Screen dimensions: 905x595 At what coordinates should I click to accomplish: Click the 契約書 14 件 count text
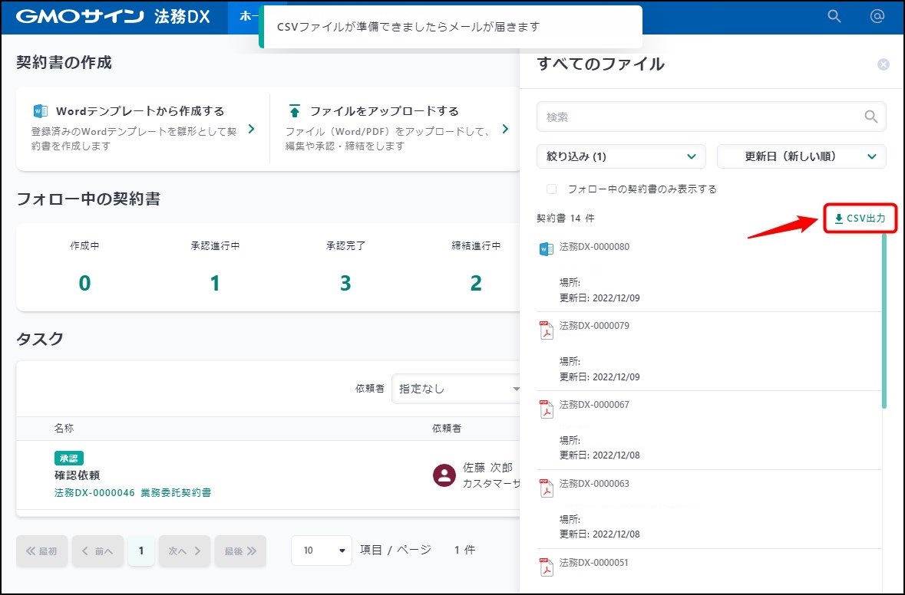[x=566, y=219]
